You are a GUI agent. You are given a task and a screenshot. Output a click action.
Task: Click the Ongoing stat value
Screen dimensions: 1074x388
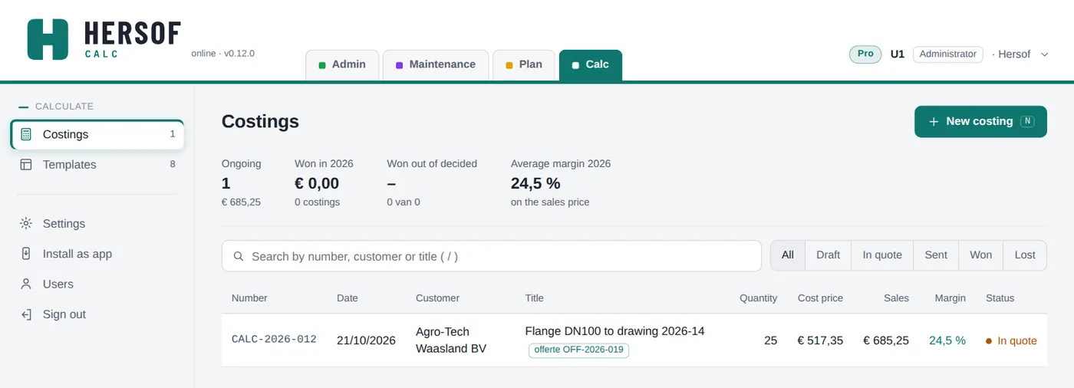[x=226, y=183]
